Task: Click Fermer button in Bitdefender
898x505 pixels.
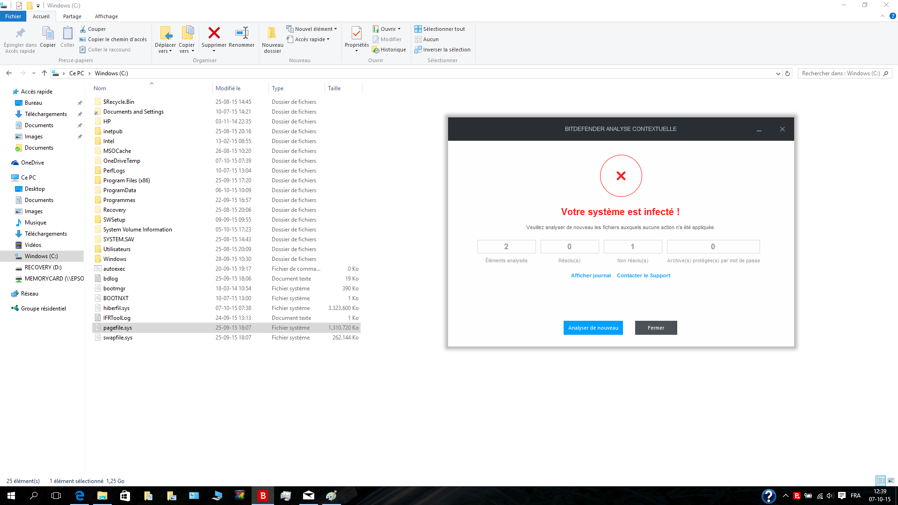Action: point(656,328)
